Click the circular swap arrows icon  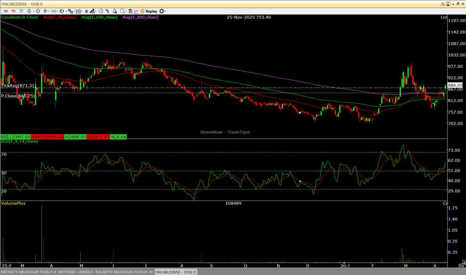pyautogui.click(x=101, y=11)
